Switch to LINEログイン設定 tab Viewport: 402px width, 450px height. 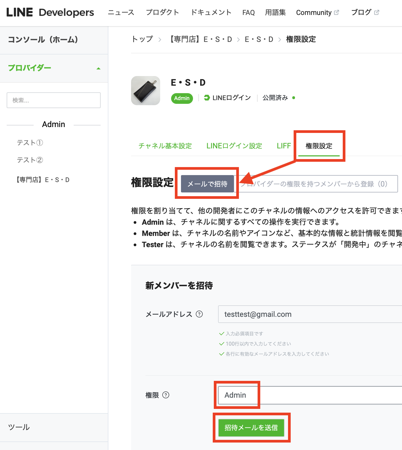(234, 146)
